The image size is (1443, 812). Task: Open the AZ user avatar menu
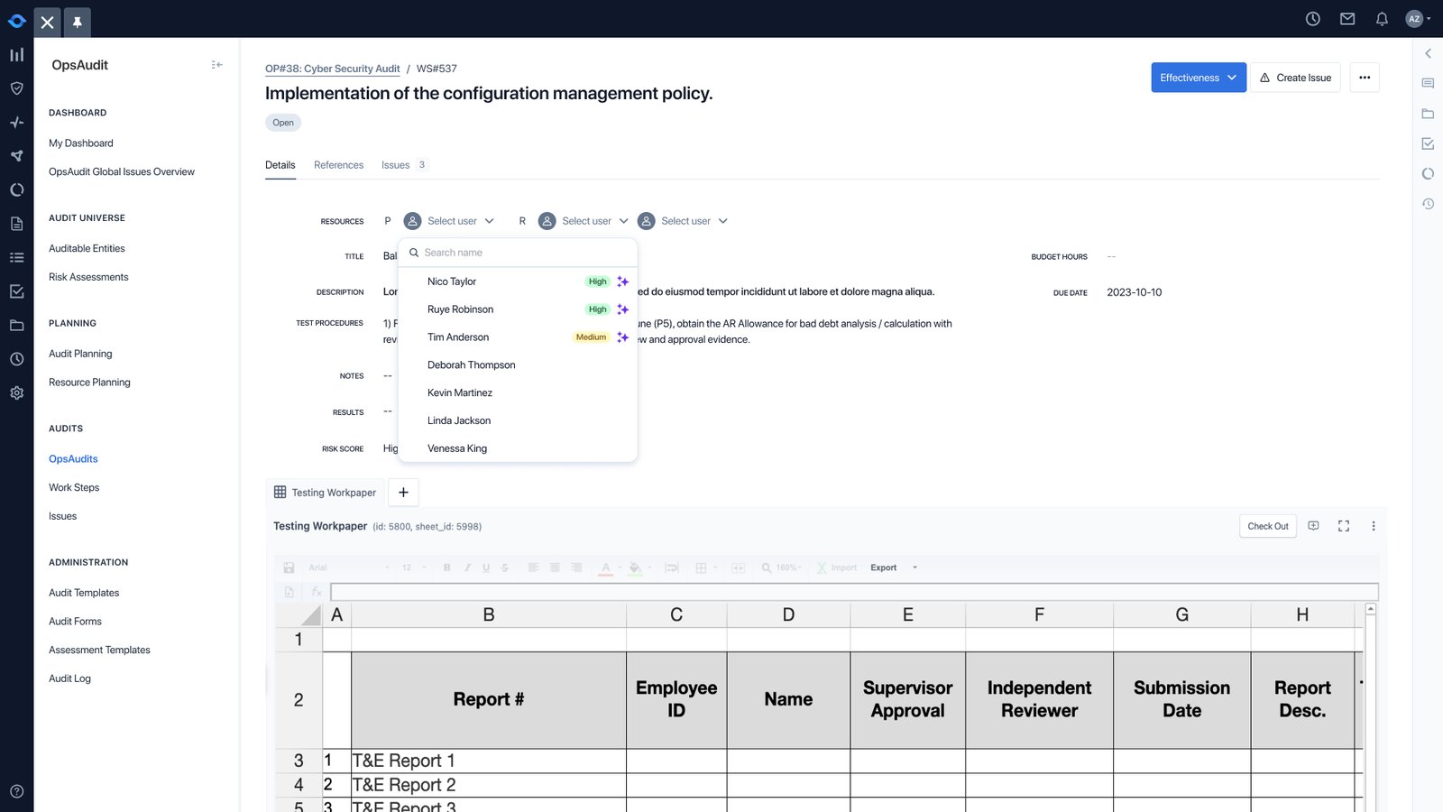point(1418,18)
